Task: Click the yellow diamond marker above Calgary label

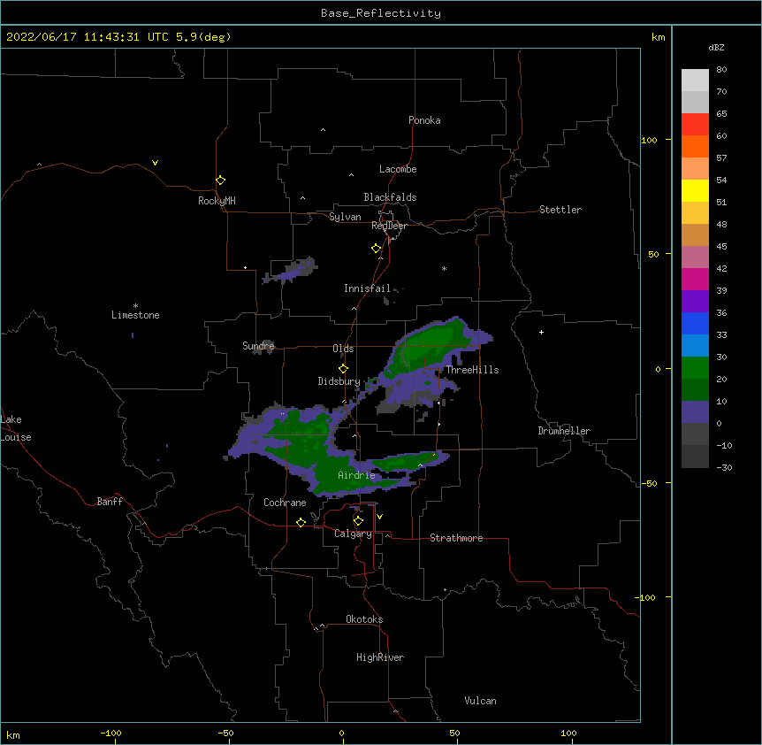Action: (x=358, y=521)
